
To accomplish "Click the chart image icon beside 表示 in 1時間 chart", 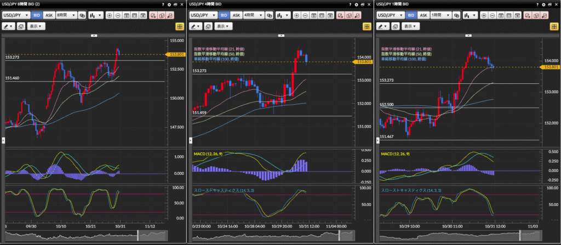I will [396, 26].
